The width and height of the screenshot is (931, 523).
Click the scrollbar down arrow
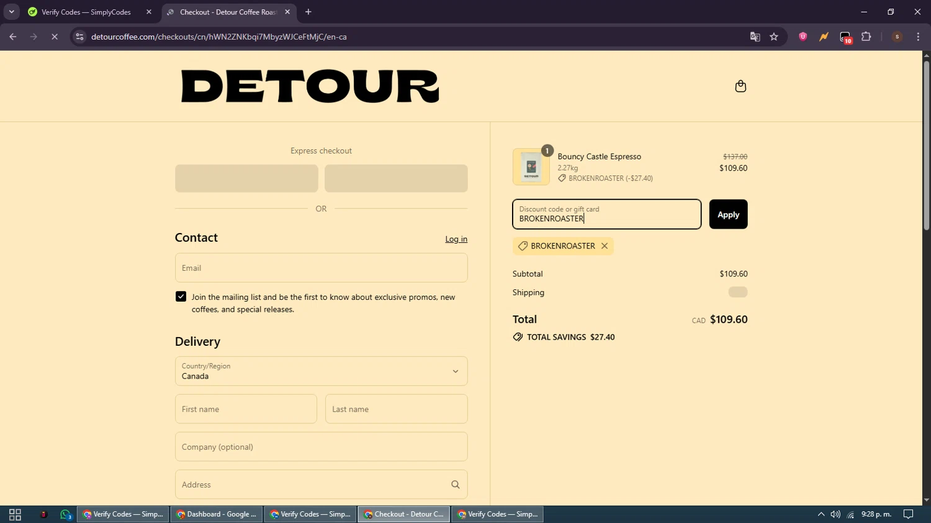pos(926,500)
